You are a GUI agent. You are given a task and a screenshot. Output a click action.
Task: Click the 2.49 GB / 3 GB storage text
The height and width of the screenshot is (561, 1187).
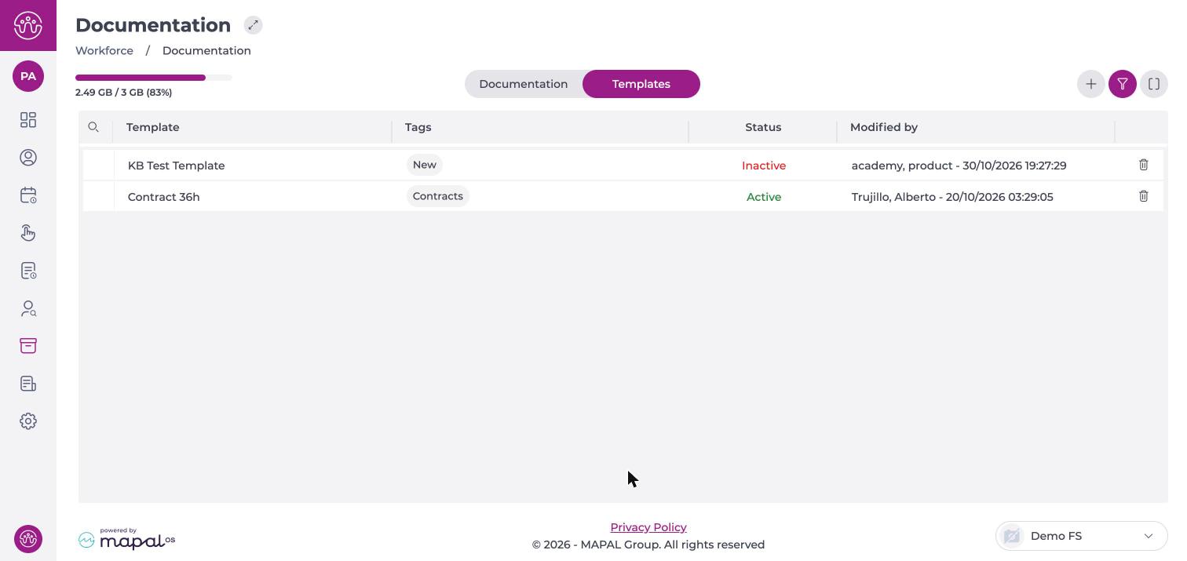[x=124, y=93]
